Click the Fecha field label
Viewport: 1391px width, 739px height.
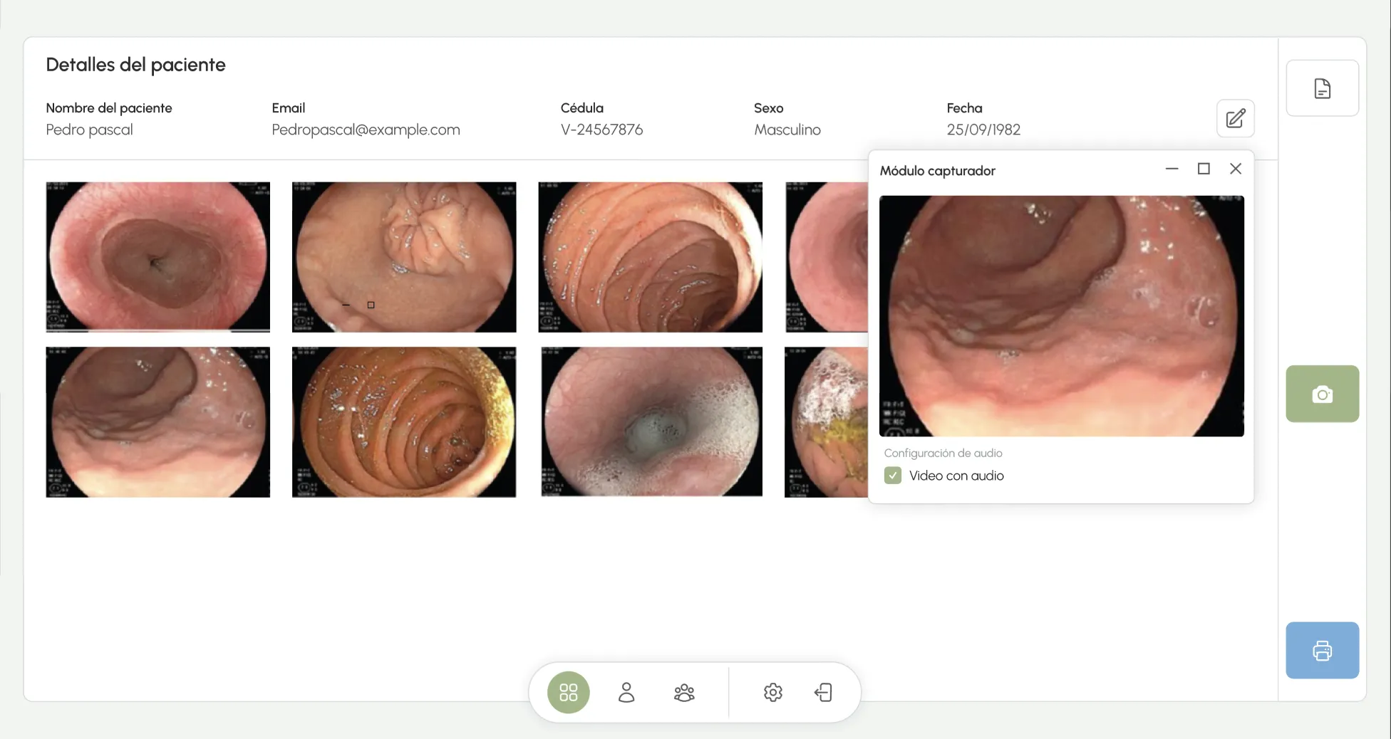click(x=964, y=108)
